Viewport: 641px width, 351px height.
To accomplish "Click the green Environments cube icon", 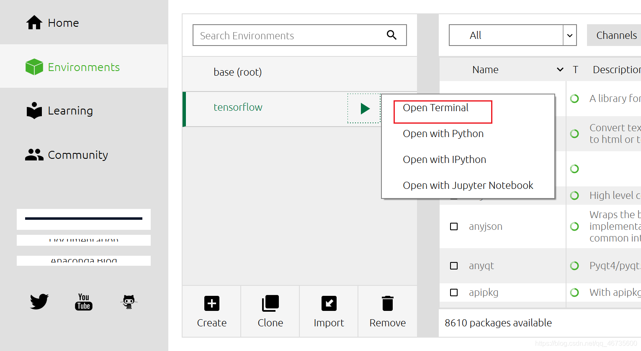I will pos(34,67).
